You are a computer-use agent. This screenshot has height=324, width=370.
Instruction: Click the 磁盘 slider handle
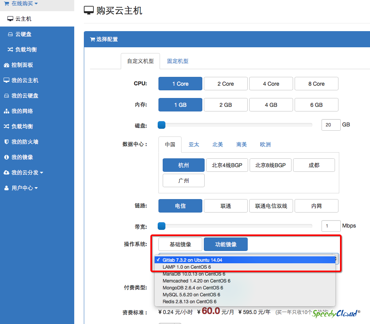(x=162, y=125)
